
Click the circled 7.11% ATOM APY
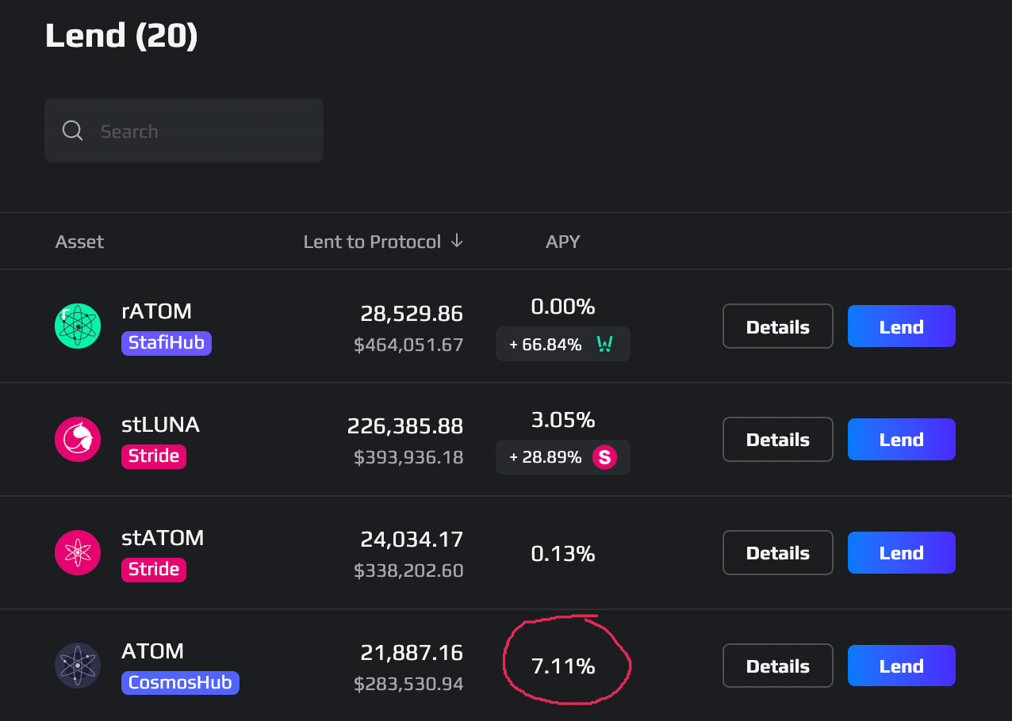[x=563, y=666]
